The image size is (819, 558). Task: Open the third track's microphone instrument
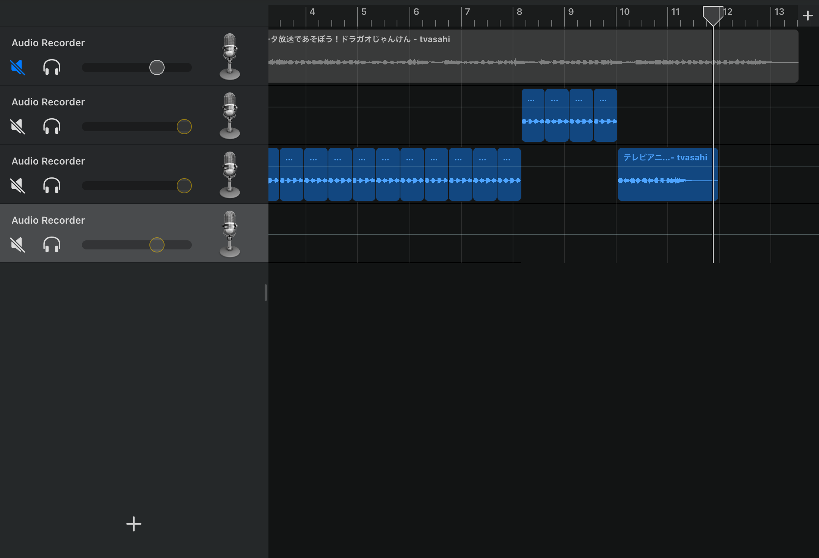229,175
